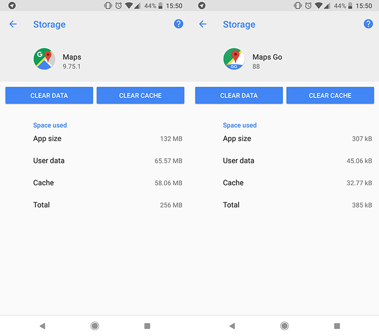Select the Total row showing 385 kB

click(297, 205)
